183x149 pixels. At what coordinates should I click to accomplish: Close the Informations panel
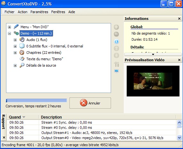click(x=179, y=19)
